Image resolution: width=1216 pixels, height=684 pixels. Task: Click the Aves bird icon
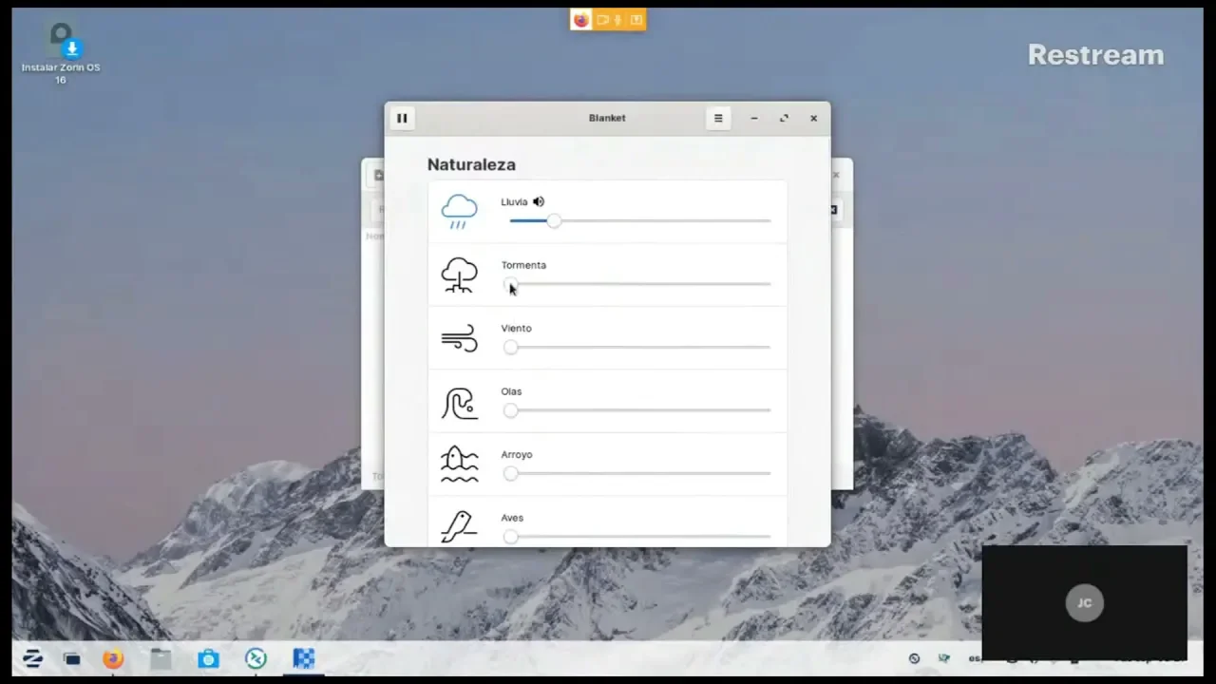(x=459, y=527)
